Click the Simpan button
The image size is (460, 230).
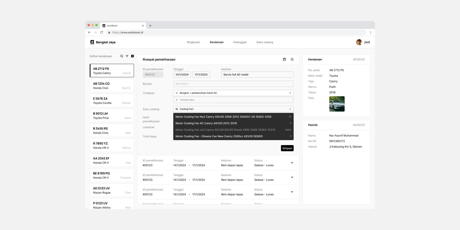click(287, 148)
